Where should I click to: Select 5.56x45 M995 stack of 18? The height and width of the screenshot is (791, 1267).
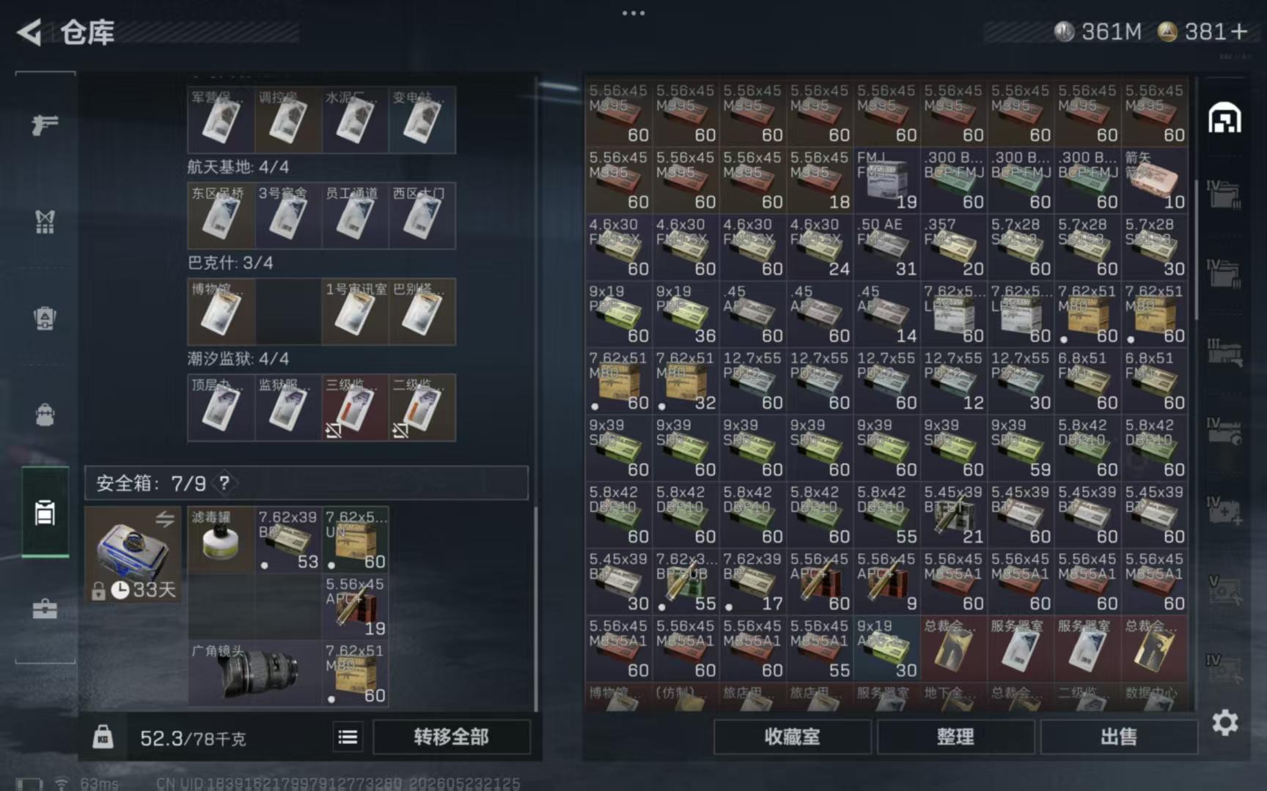820,180
